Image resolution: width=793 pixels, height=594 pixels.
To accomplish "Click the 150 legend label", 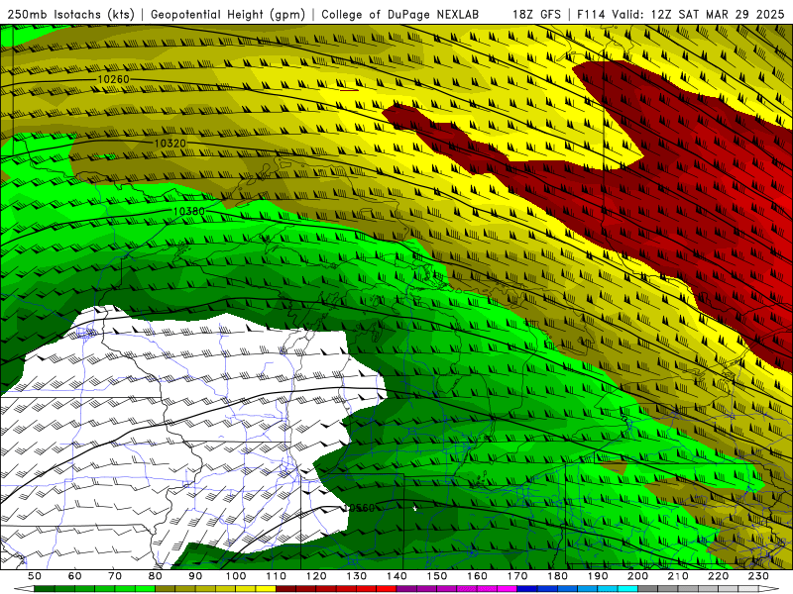I will click(436, 576).
